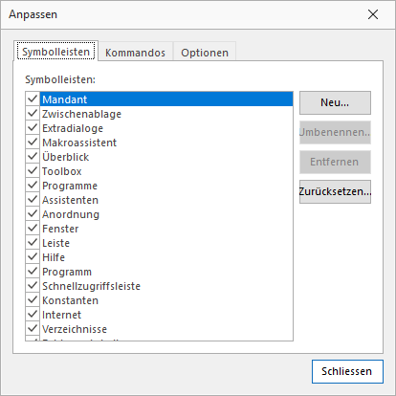This screenshot has width=396, height=396.
Task: Click the Zurücksetzen... button
Action: click(x=335, y=191)
